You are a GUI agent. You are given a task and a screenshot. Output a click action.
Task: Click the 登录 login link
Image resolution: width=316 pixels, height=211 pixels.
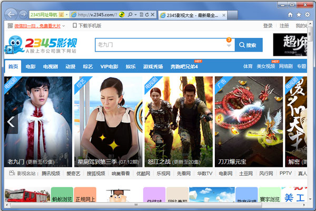coord(268,26)
